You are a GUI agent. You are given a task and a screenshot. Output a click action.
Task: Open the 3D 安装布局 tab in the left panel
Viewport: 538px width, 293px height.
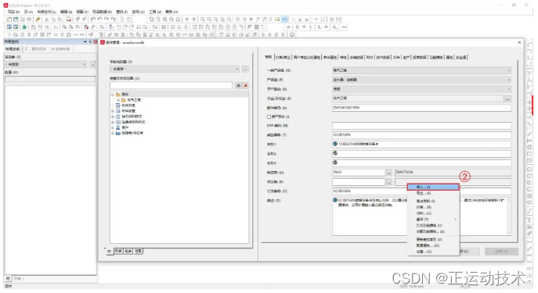[x=60, y=49]
